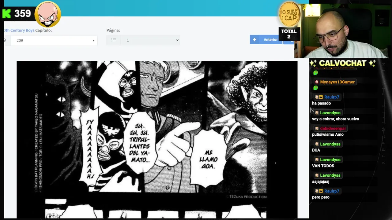Click the badge icon beside dabidesenpai

317,128
